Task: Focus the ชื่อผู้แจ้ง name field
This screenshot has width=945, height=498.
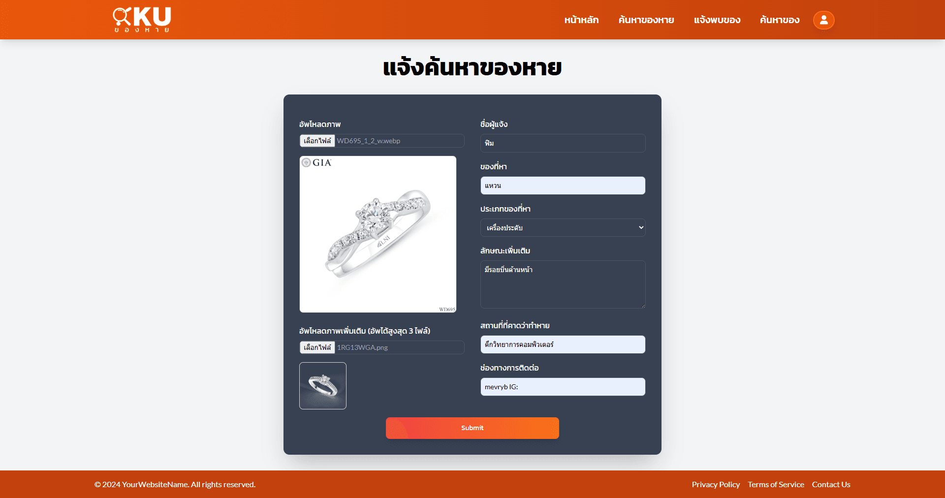Action: click(563, 143)
